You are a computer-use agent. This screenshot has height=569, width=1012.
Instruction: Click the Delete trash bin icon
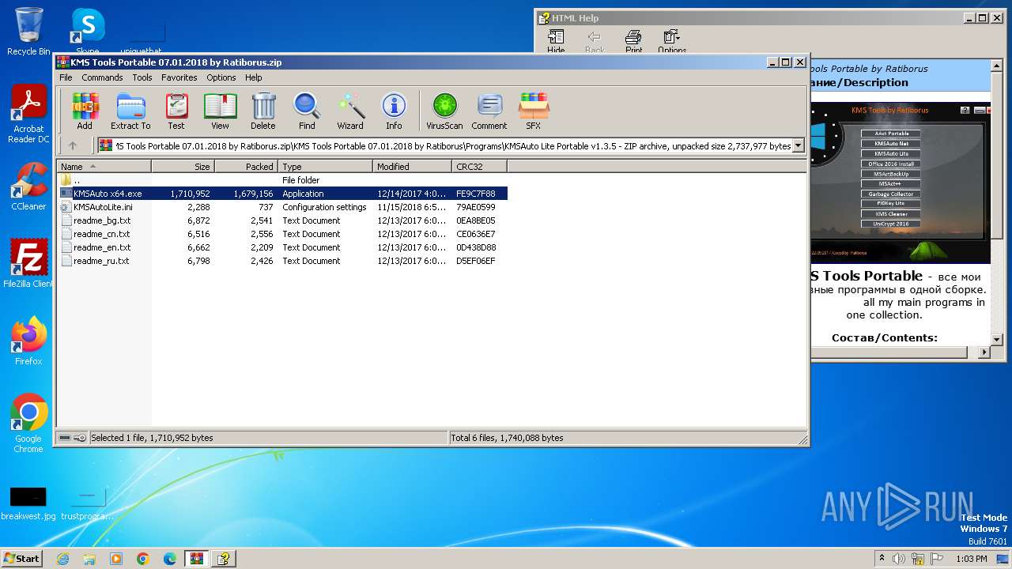pyautogui.click(x=263, y=111)
